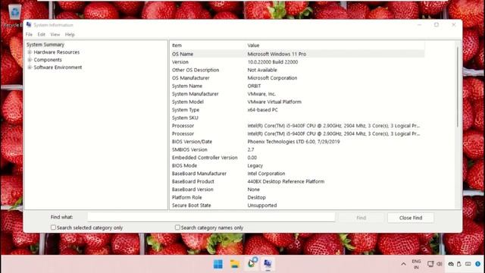Viewport: 485px width, 273px height.
Task: Expand the Software Environment node
Action: pos(30,67)
